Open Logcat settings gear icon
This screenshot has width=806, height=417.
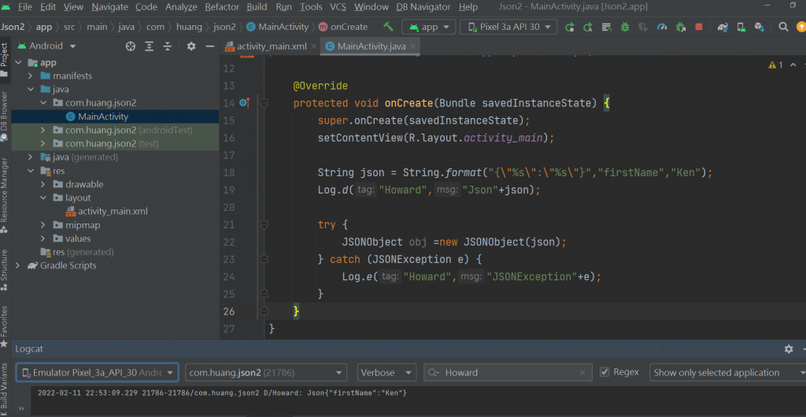pyautogui.click(x=789, y=349)
